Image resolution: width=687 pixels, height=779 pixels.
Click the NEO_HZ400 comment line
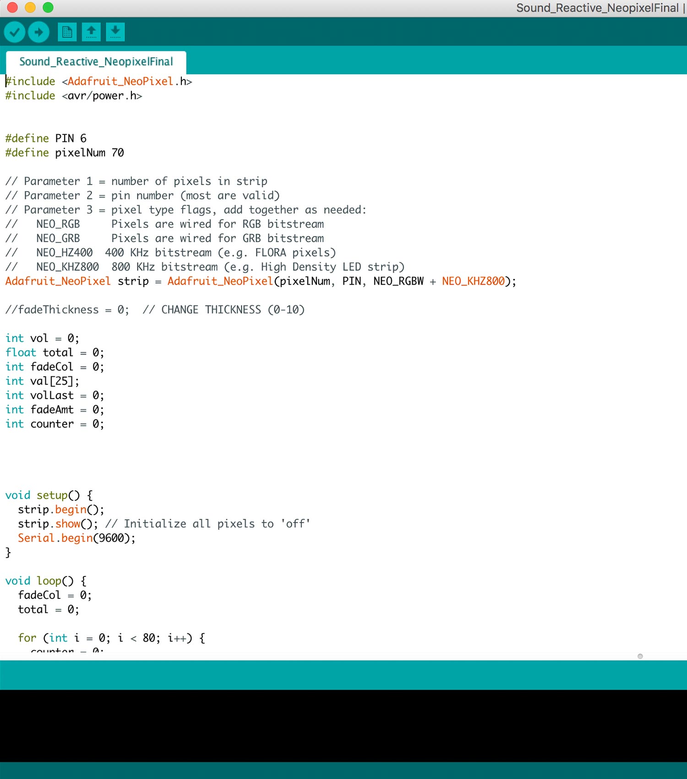171,252
